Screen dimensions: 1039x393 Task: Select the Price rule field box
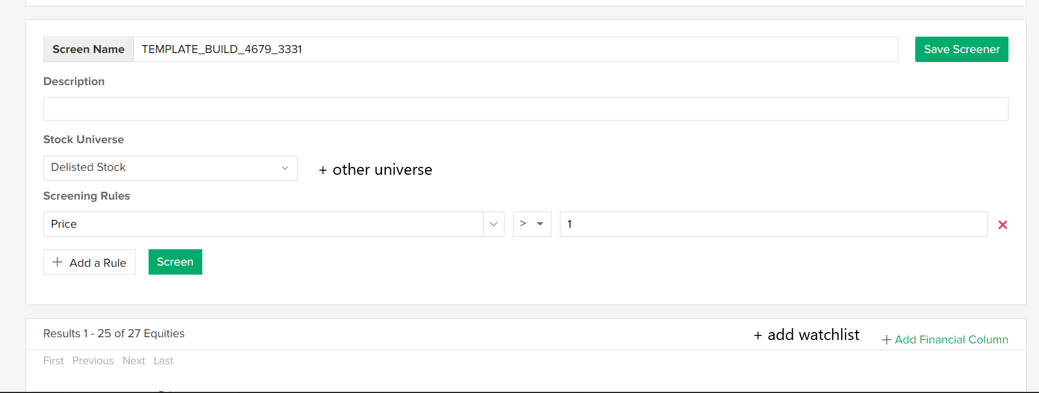[263, 224]
